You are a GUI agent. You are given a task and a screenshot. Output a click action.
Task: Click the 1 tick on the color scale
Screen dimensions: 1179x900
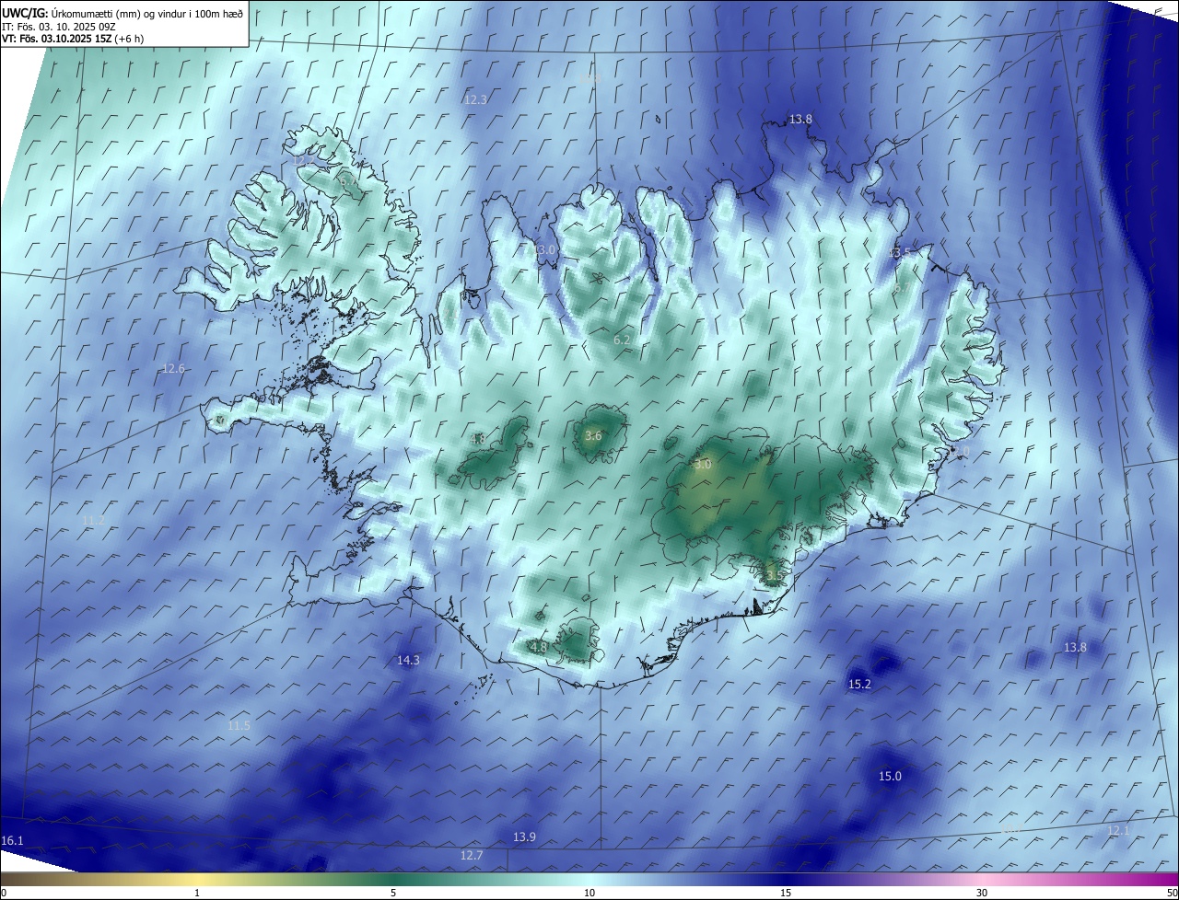[x=197, y=893]
